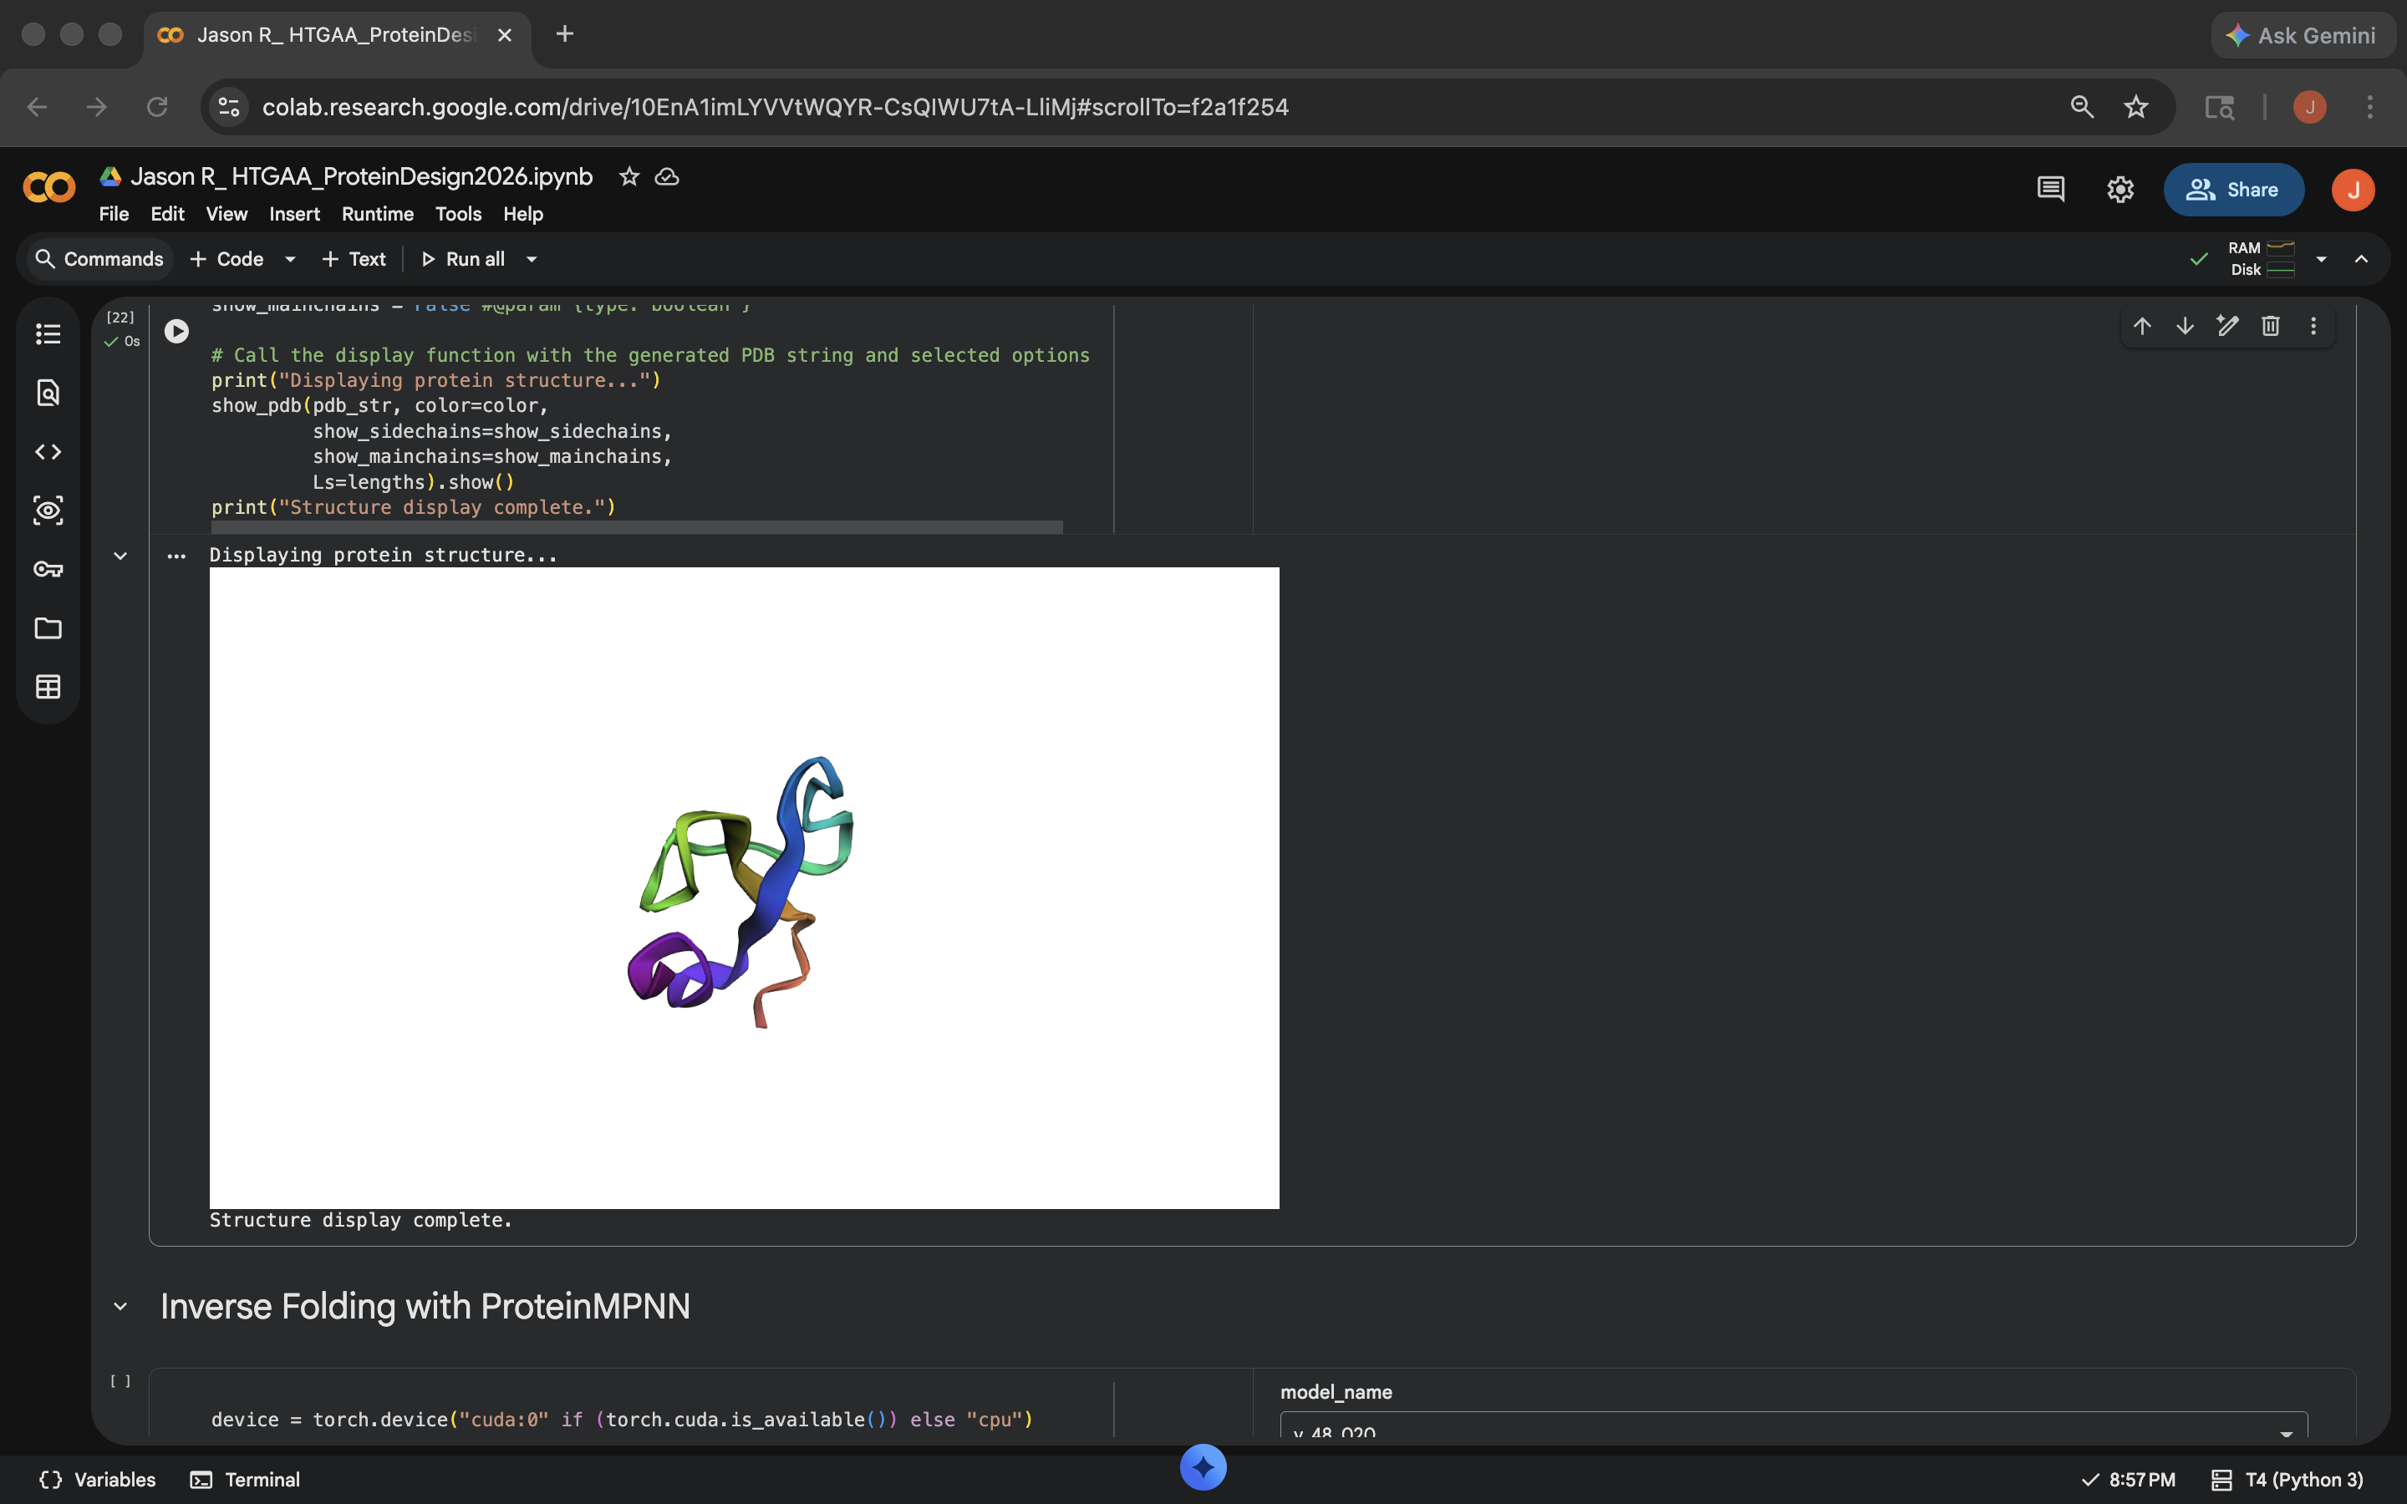Reload the browser page
The width and height of the screenshot is (2407, 1504).
157,108
